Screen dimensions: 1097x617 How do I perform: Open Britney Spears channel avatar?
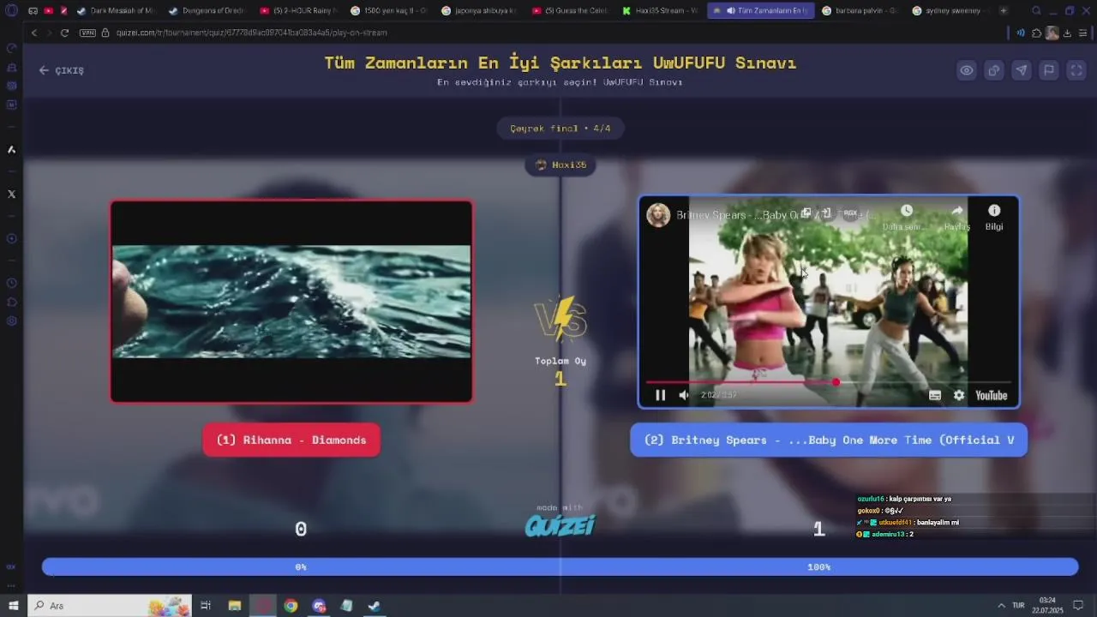(x=658, y=215)
